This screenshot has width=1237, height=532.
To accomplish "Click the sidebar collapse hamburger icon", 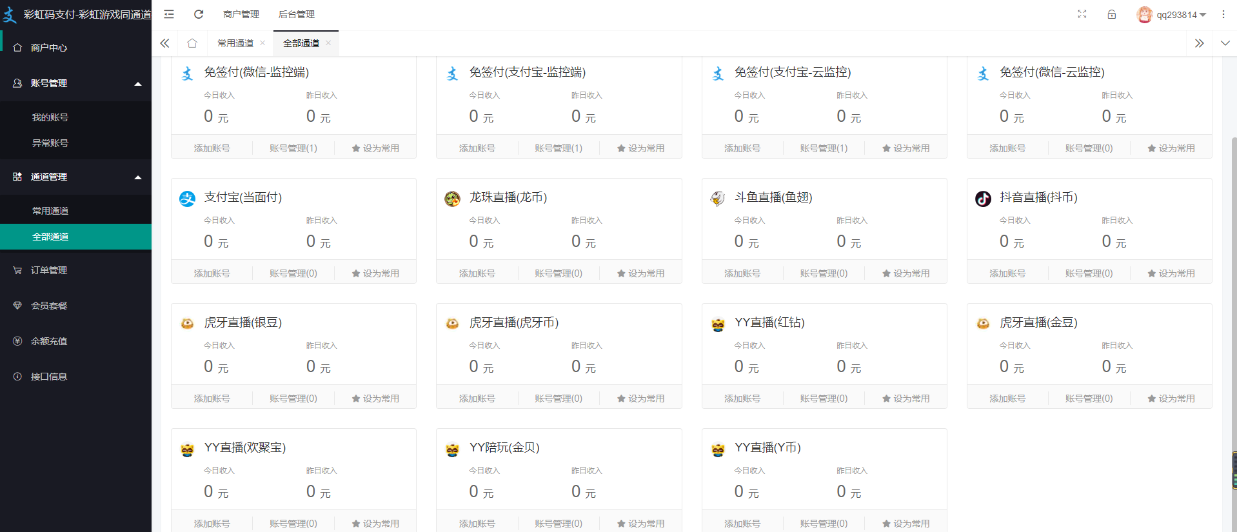I will pyautogui.click(x=169, y=14).
